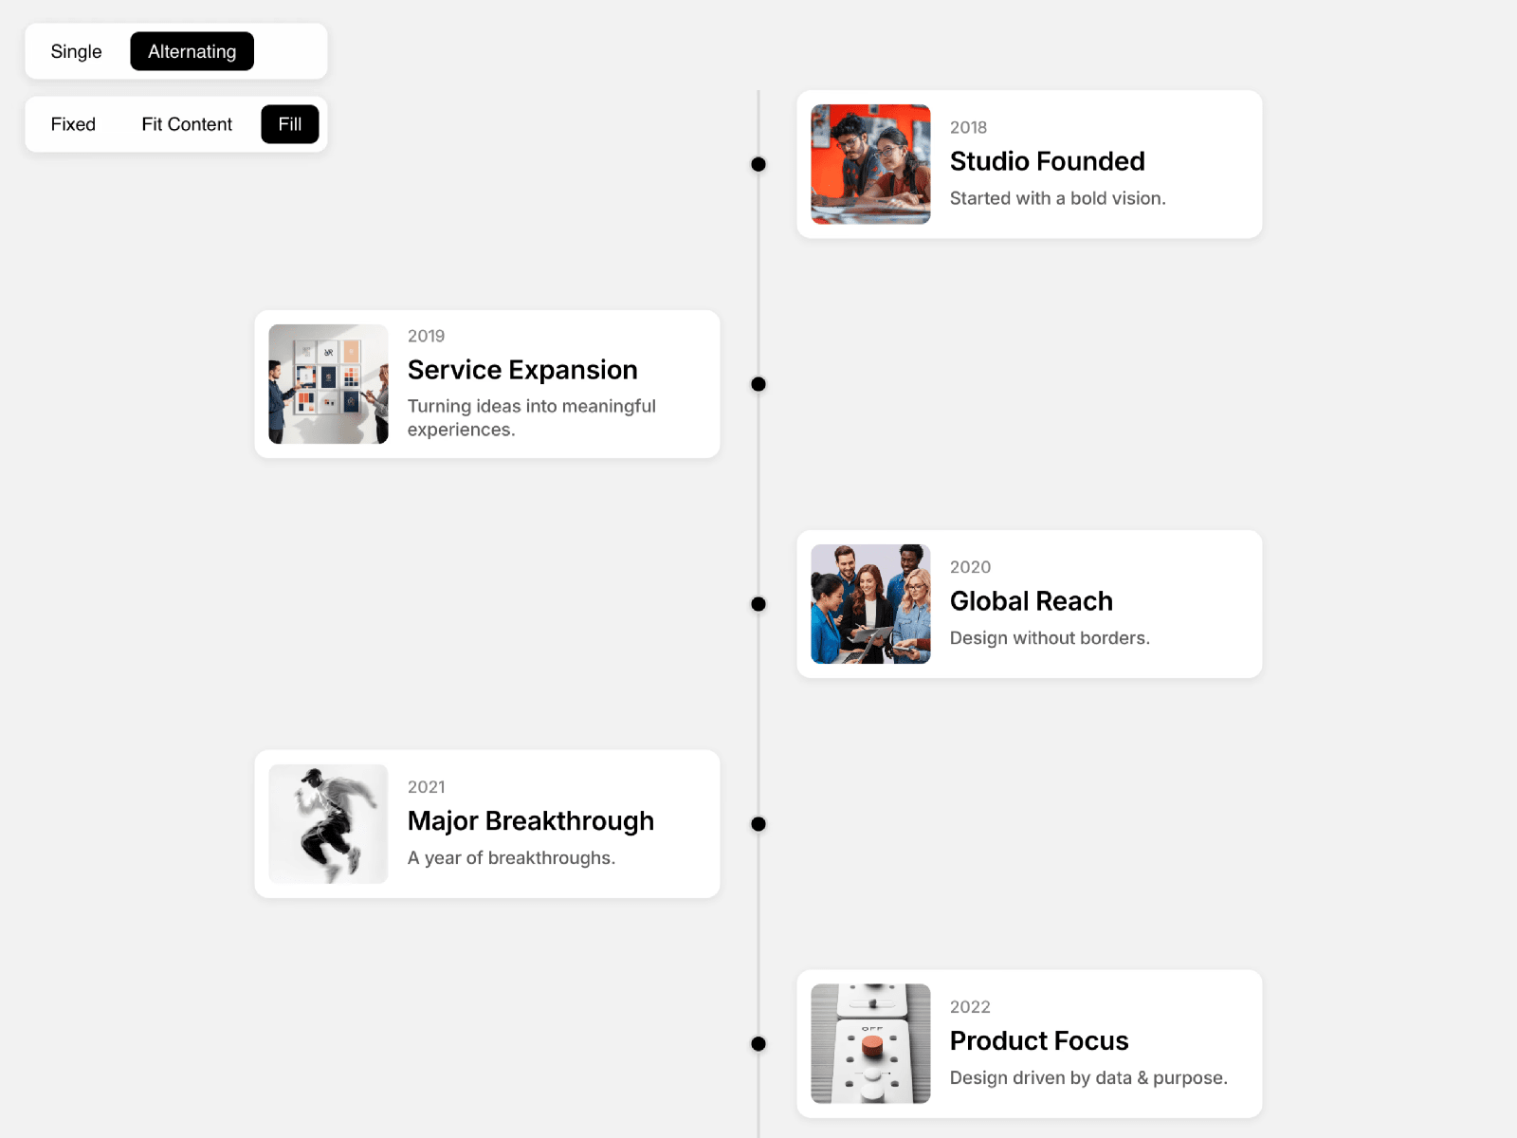Click the 2019 timeline dot marker
Image resolution: width=1517 pixels, height=1138 pixels.
coord(758,384)
